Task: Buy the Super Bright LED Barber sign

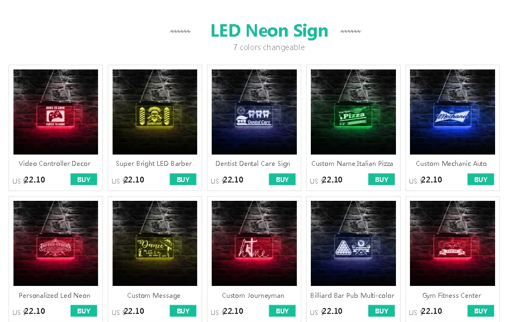Action: pos(183,179)
